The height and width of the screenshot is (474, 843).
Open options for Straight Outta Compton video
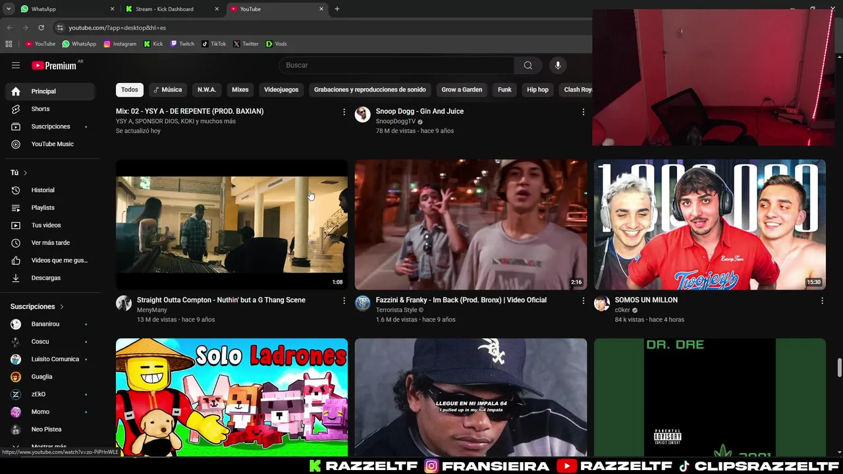(344, 301)
